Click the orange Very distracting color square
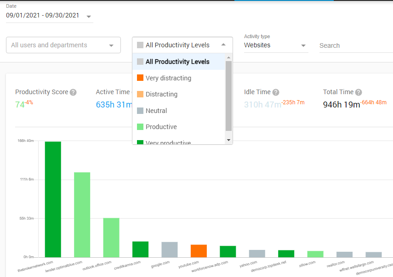Image resolution: width=393 pixels, height=277 pixels. click(x=140, y=78)
